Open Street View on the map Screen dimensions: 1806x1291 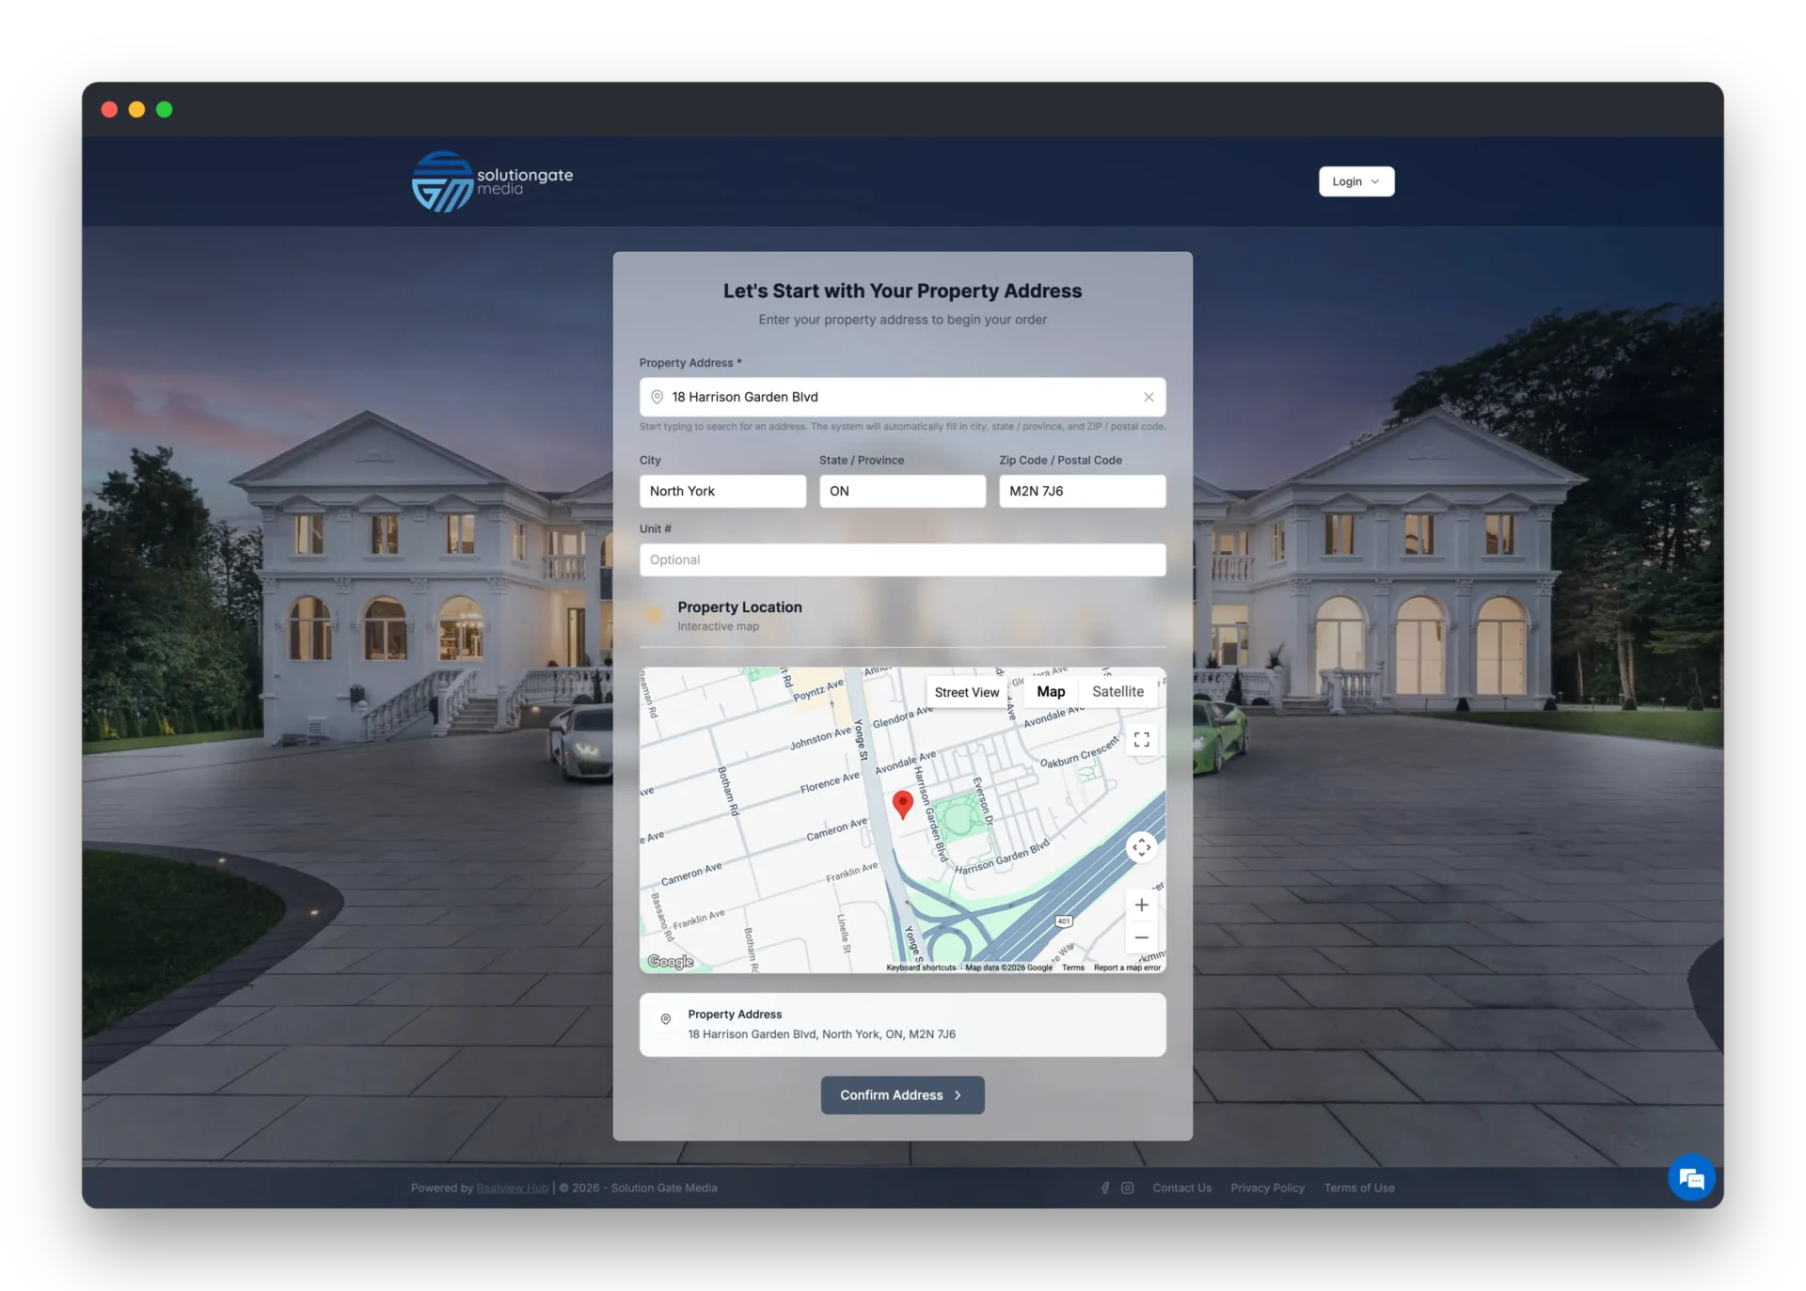tap(966, 692)
